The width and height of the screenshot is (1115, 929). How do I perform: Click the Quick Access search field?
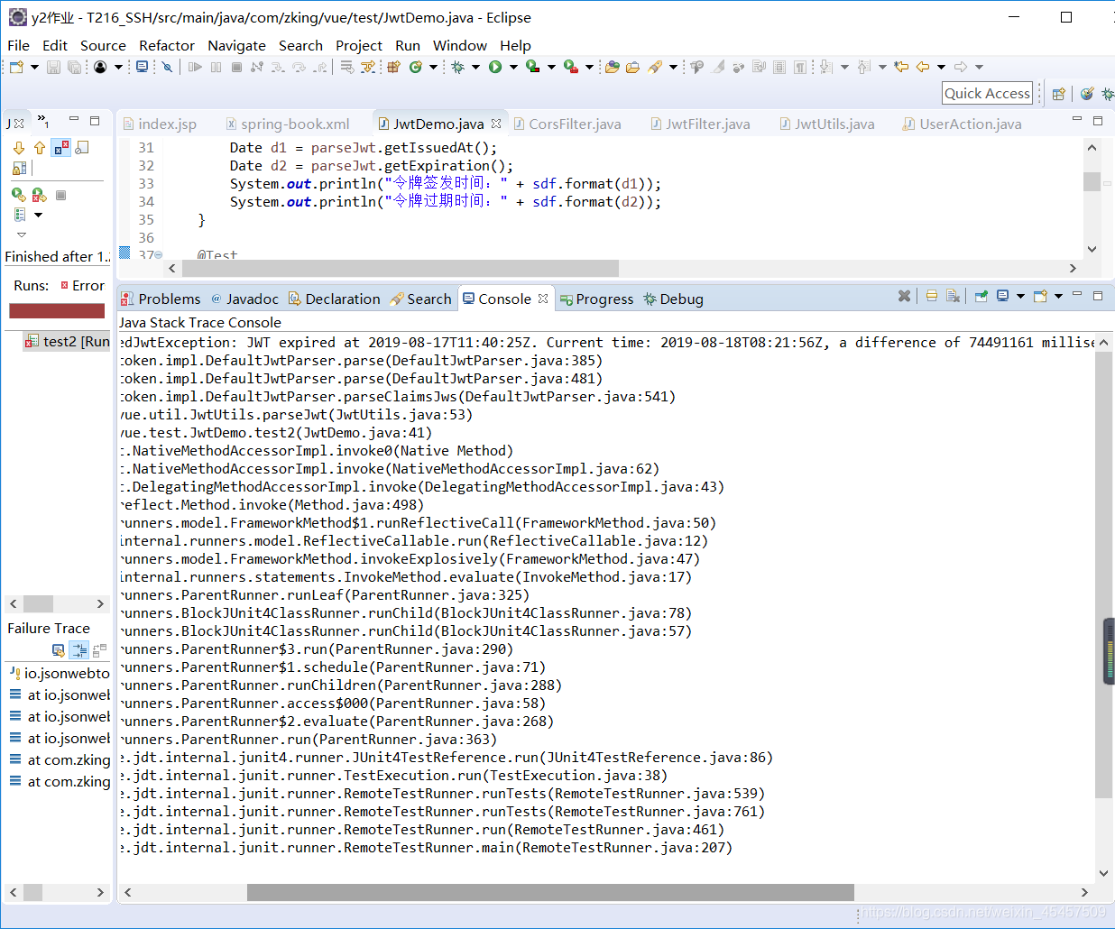[987, 93]
